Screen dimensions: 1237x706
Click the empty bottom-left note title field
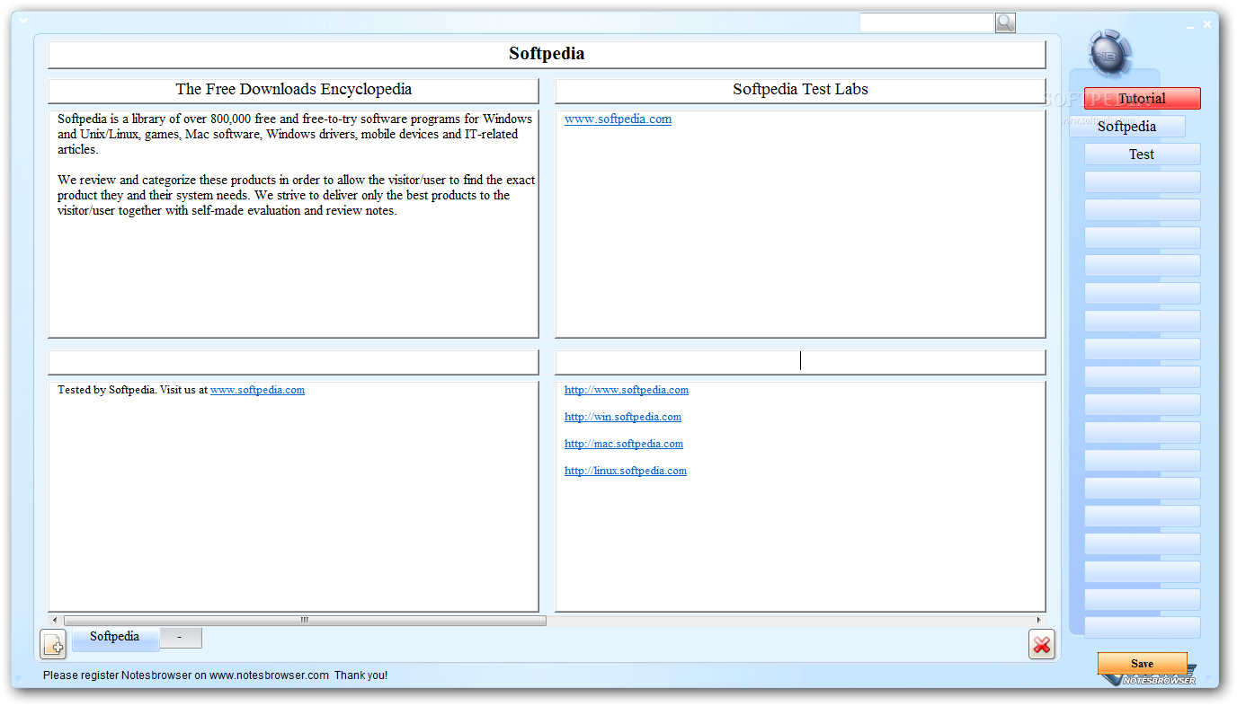tap(293, 362)
